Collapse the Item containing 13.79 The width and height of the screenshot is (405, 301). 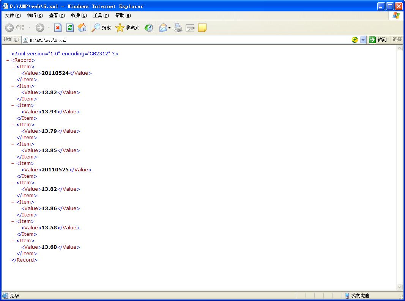tap(13, 125)
